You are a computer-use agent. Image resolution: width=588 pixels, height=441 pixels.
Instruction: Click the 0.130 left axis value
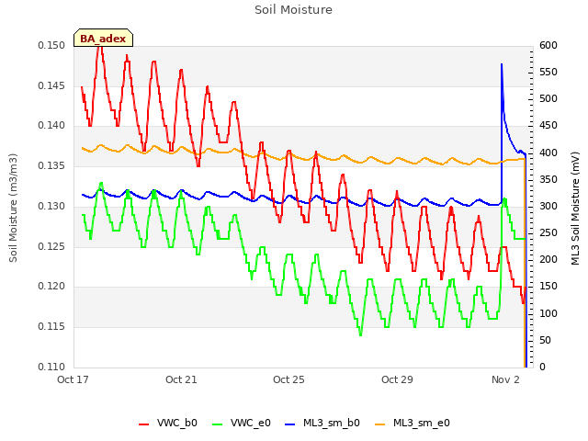51,206
